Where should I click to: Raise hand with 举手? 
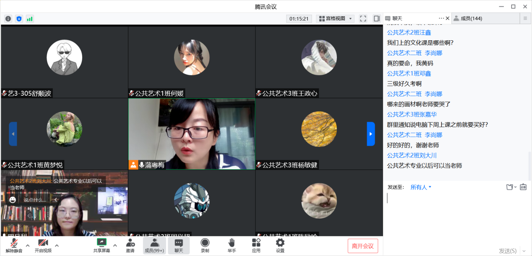tap(232, 246)
